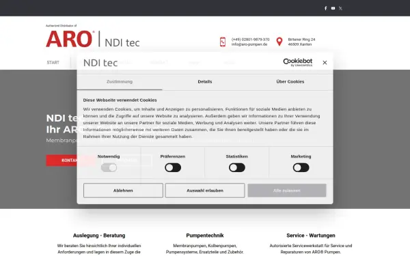Enable the Statistiken cookies switch

(237, 167)
